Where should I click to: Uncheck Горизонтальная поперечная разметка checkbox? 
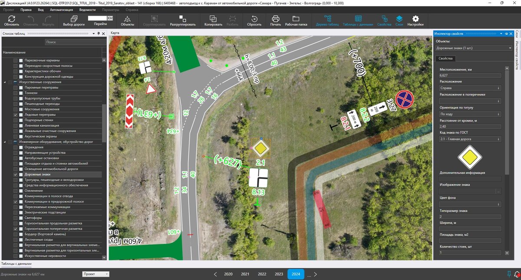pos(16,229)
